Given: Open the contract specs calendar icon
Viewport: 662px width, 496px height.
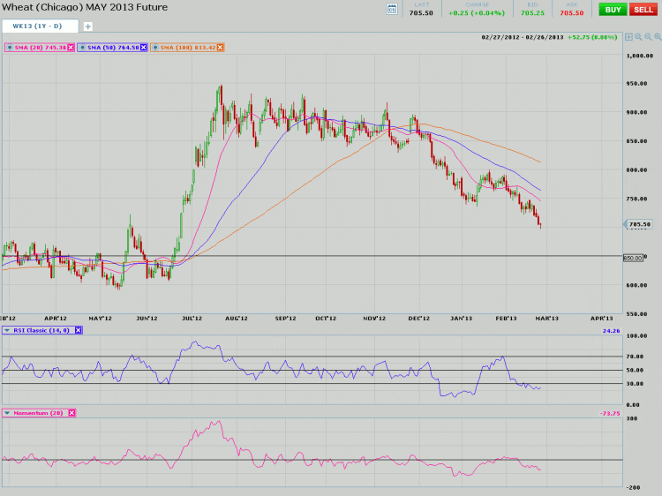Looking at the screenshot, I should (392, 9).
